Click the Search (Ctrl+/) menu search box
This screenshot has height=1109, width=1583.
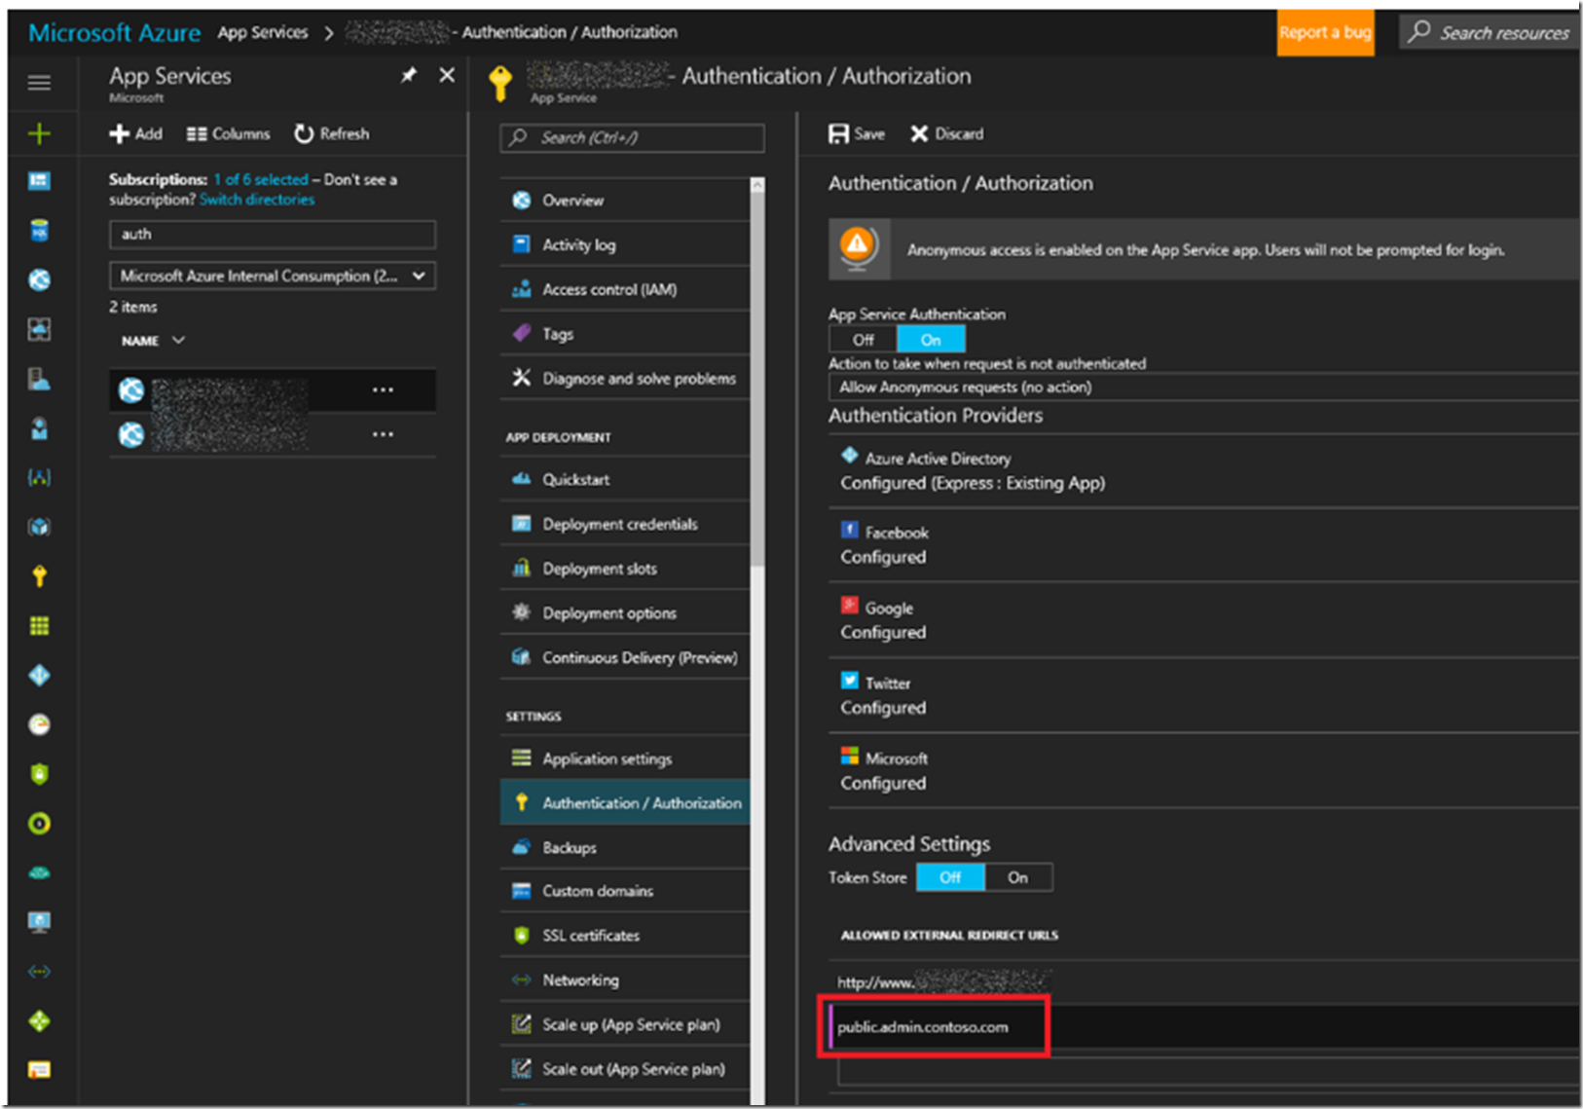pos(633,137)
